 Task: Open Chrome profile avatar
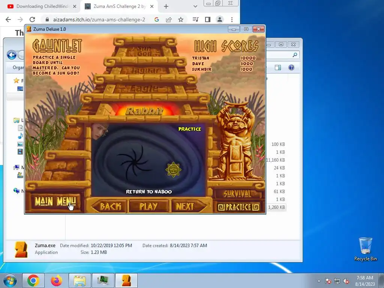pyautogui.click(x=220, y=19)
